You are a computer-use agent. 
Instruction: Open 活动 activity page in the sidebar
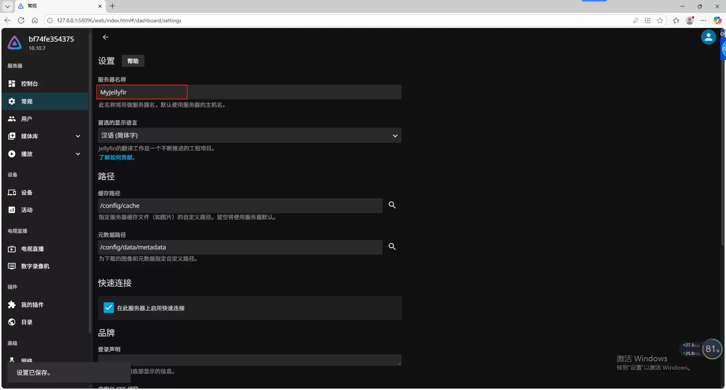click(26, 210)
